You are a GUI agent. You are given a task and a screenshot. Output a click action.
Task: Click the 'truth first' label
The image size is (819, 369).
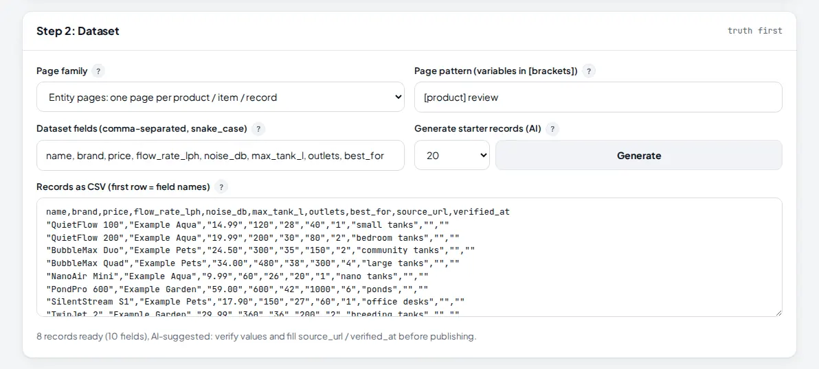754,31
